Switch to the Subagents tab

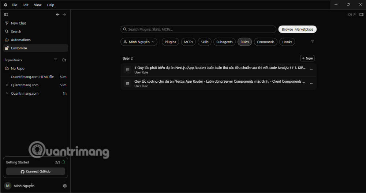[224, 42]
